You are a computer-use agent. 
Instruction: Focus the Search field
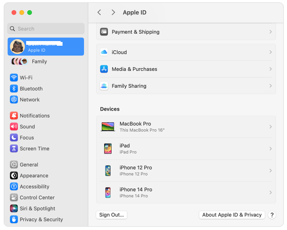(x=46, y=29)
